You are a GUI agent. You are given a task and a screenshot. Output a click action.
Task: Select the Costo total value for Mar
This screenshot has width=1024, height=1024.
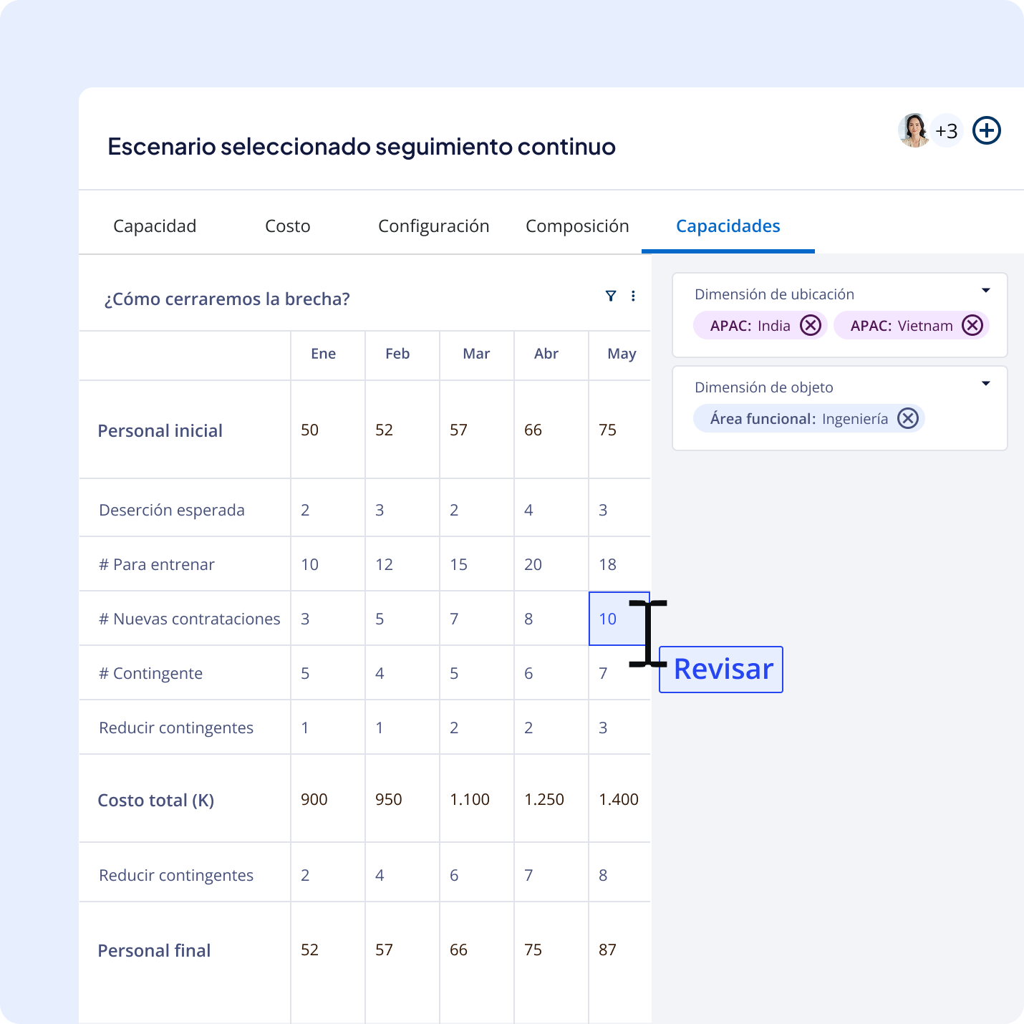click(x=470, y=799)
